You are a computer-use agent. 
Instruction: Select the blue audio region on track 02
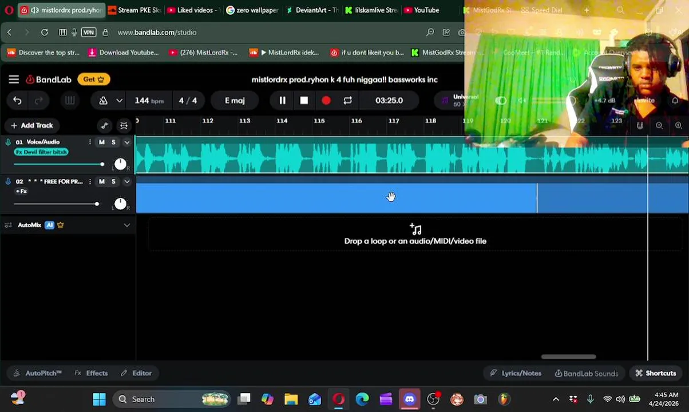point(336,197)
